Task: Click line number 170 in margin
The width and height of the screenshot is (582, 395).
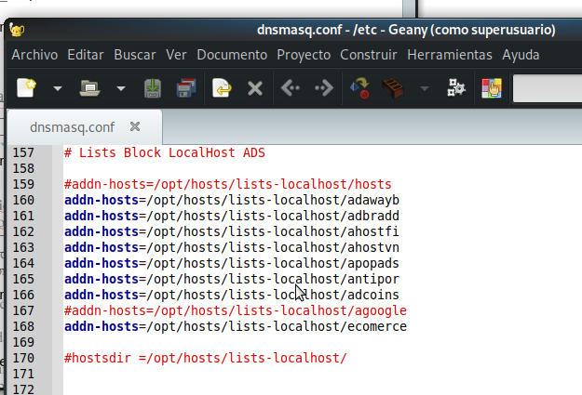Action: tap(23, 358)
